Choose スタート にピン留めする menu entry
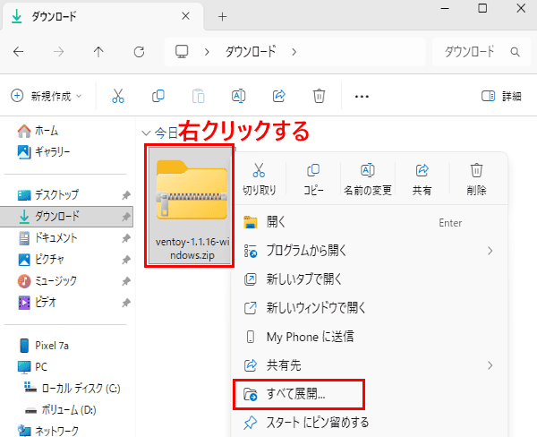The image size is (537, 437). coord(369,423)
